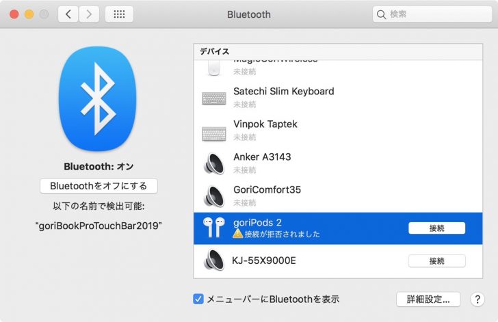This screenshot has width=498, height=322.
Task: Go back with the left chevron button
Action: point(68,14)
